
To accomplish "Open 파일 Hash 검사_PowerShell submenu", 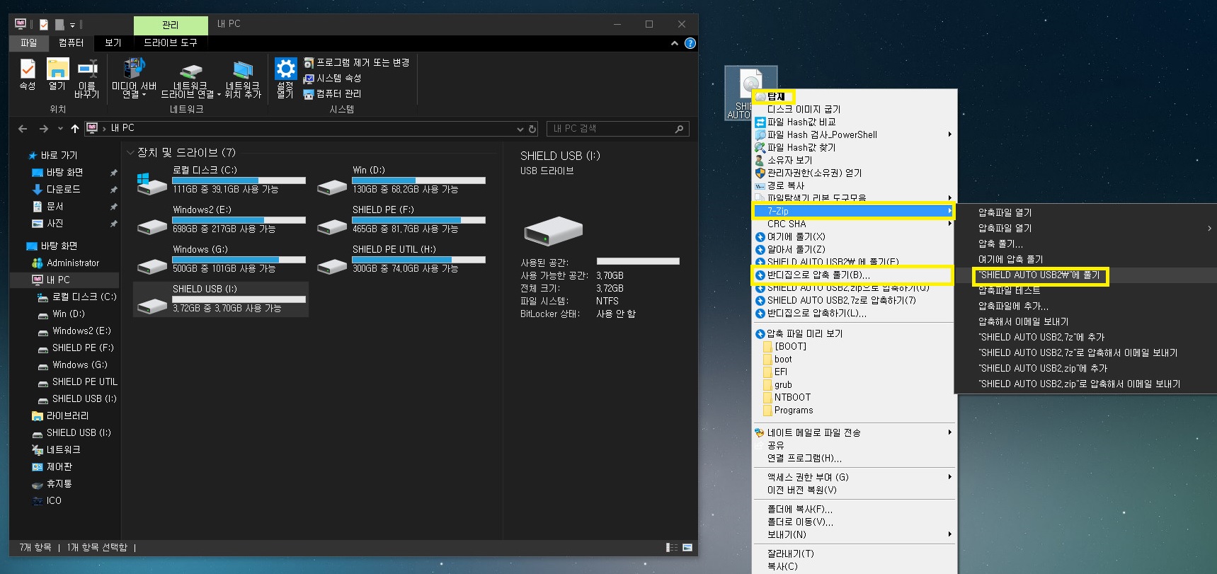I will coord(854,134).
